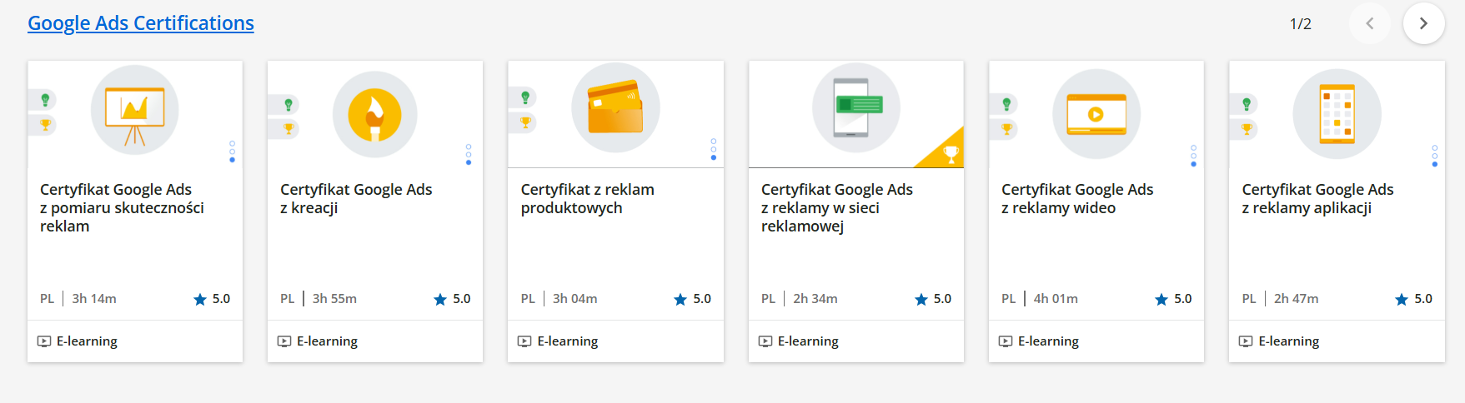Open "Certyfikat Google Ads z kreacji" course title

356,199
